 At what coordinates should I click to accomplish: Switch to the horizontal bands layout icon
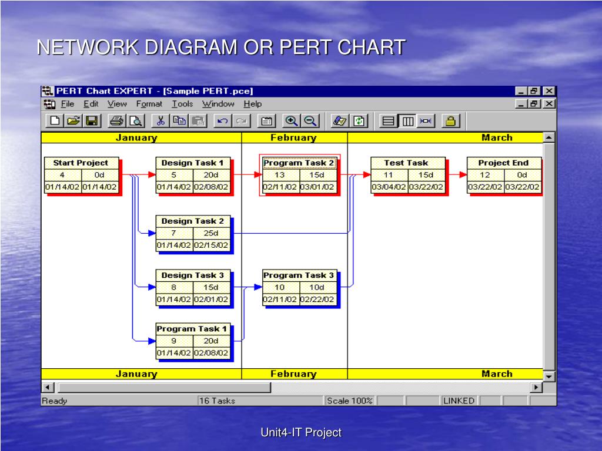388,121
